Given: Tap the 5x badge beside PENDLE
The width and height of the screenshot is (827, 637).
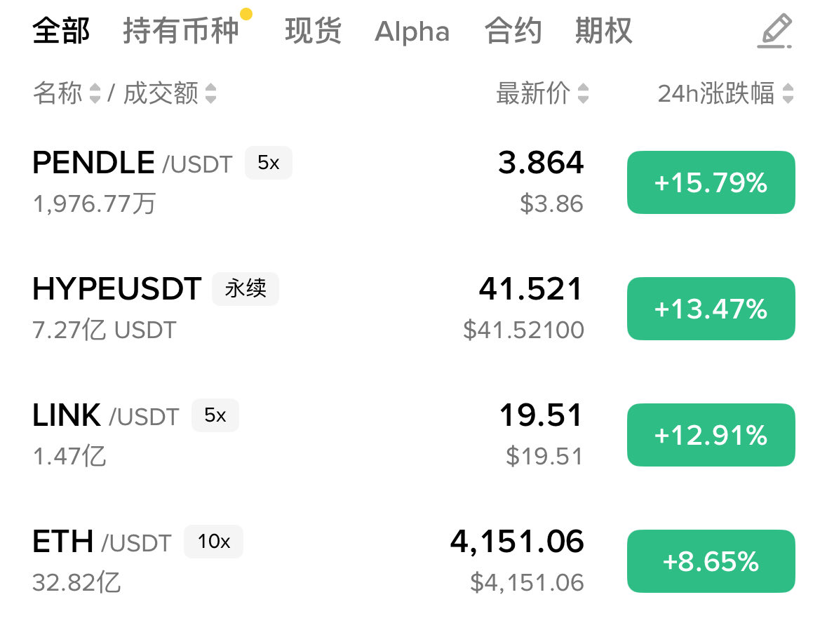Looking at the screenshot, I should (x=268, y=163).
